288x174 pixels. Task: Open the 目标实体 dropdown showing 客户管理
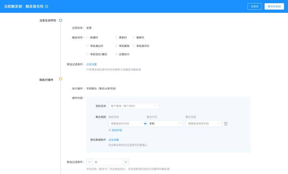pyautogui.click(x=133, y=106)
